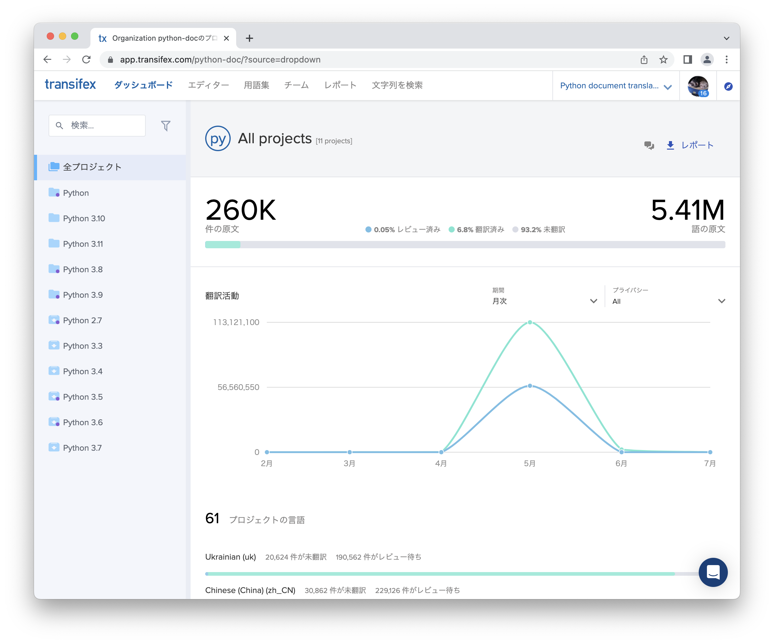Reload the page with the refresh icon
The height and width of the screenshot is (644, 774).
(86, 60)
